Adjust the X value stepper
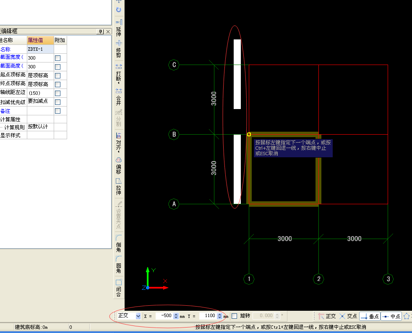Image resolution: width=412 pixels, height=333 pixels. point(176,316)
